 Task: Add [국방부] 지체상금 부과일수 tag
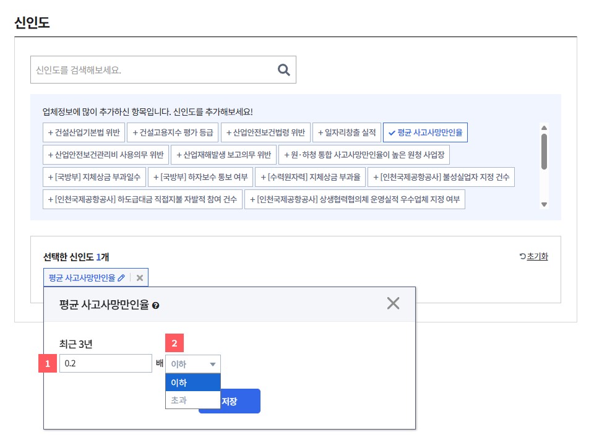[94, 177]
